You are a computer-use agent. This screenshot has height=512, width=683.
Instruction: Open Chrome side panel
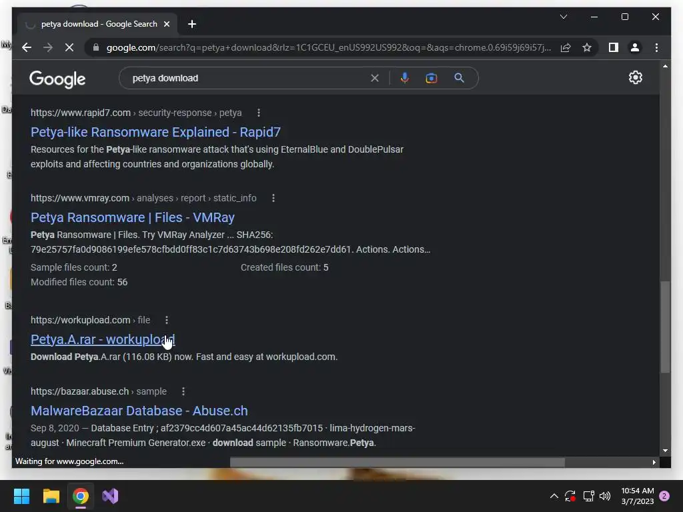(x=614, y=47)
